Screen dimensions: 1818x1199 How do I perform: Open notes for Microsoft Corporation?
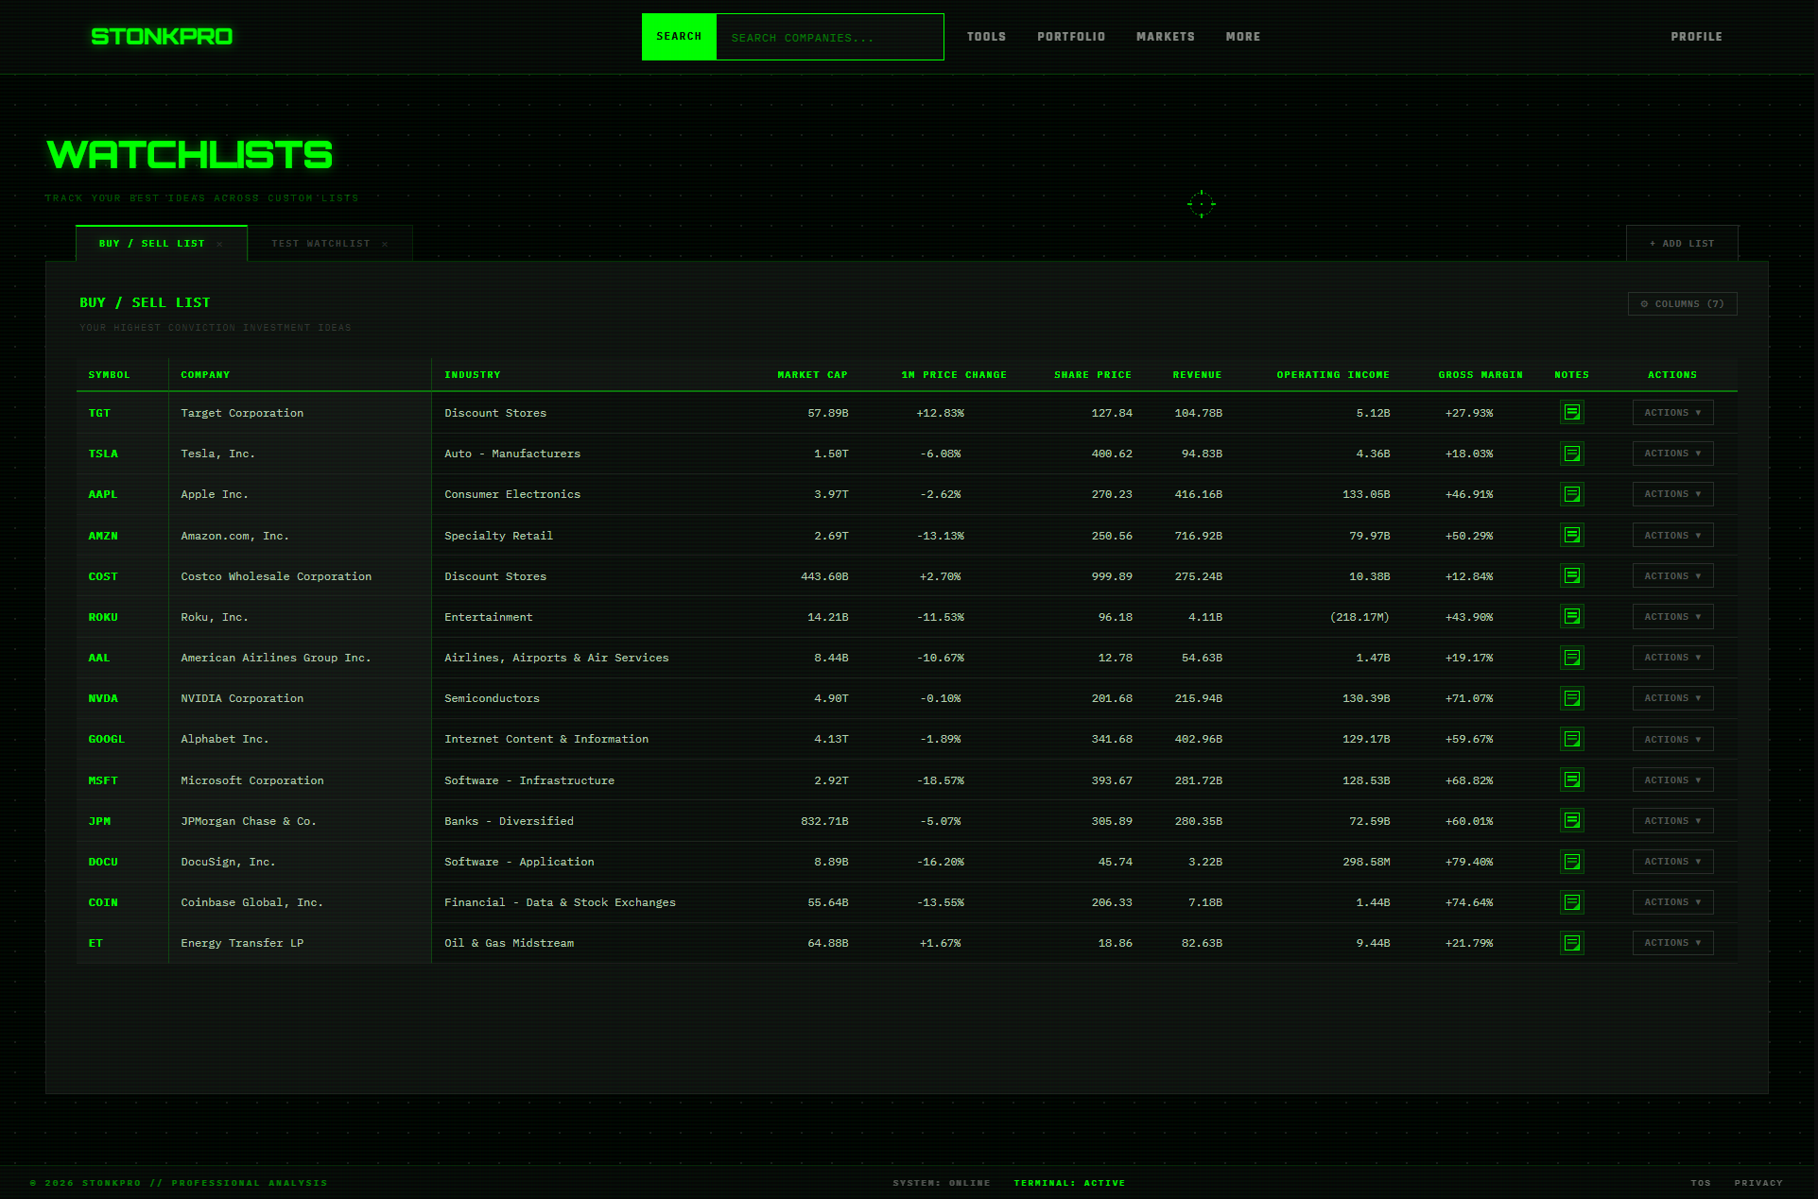pyautogui.click(x=1571, y=780)
